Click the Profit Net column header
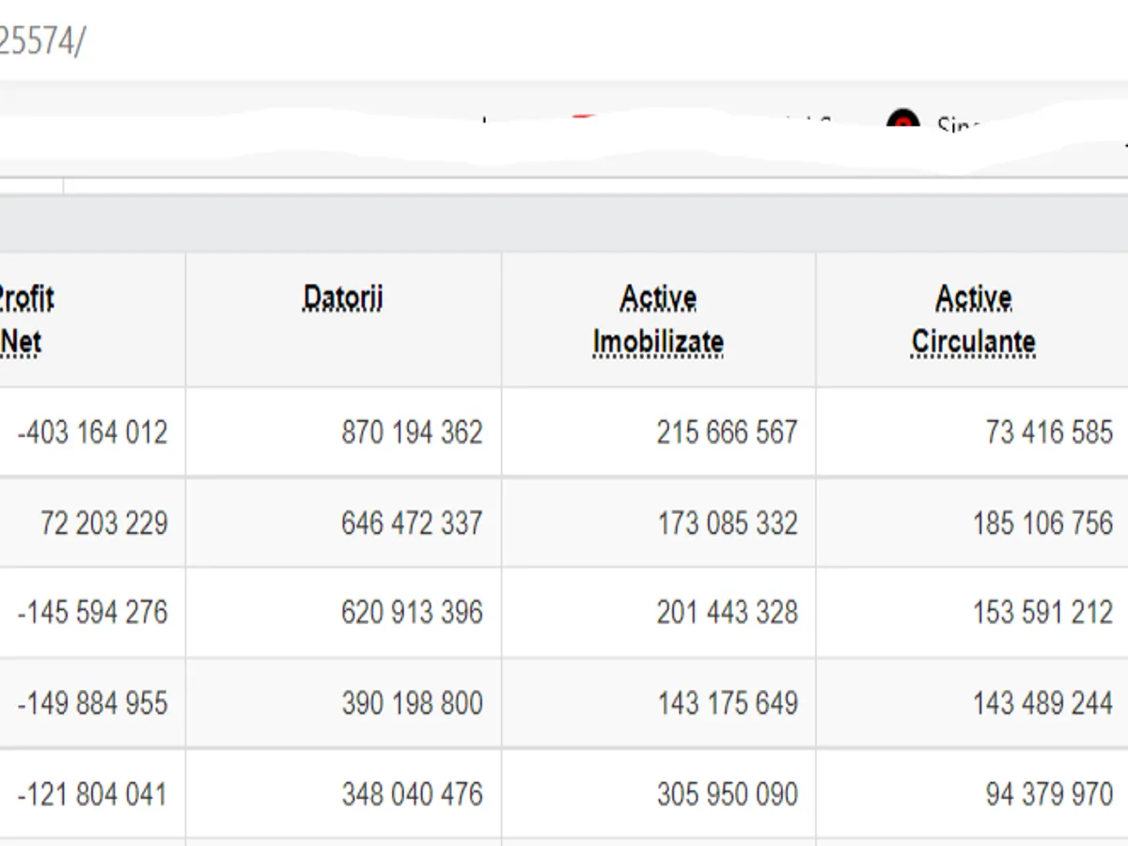The width and height of the screenshot is (1128, 846). coord(23,320)
